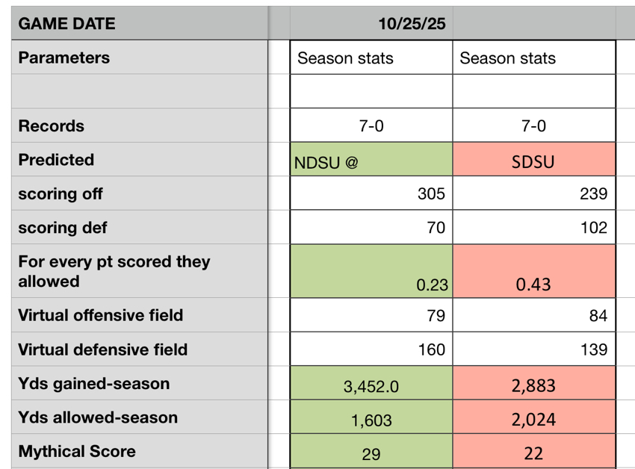Screen dimensions: 635x469
Task: Select the yards allowed cell 1,603
Action: [371, 418]
